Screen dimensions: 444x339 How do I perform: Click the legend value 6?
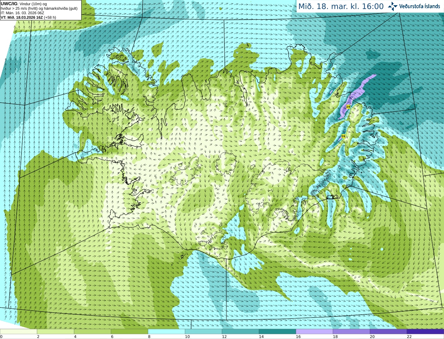point(112,337)
